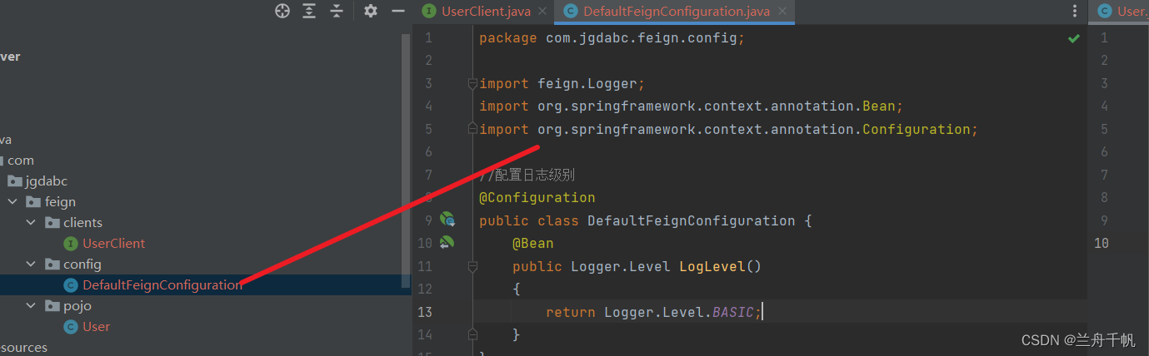
Task: Click line number 7 in the gutter
Action: [428, 175]
